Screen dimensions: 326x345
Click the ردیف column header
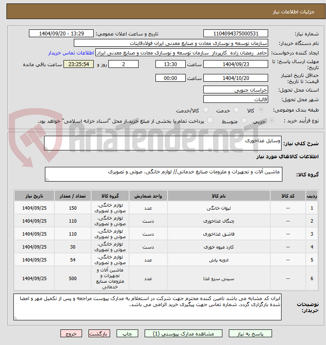click(x=312, y=196)
